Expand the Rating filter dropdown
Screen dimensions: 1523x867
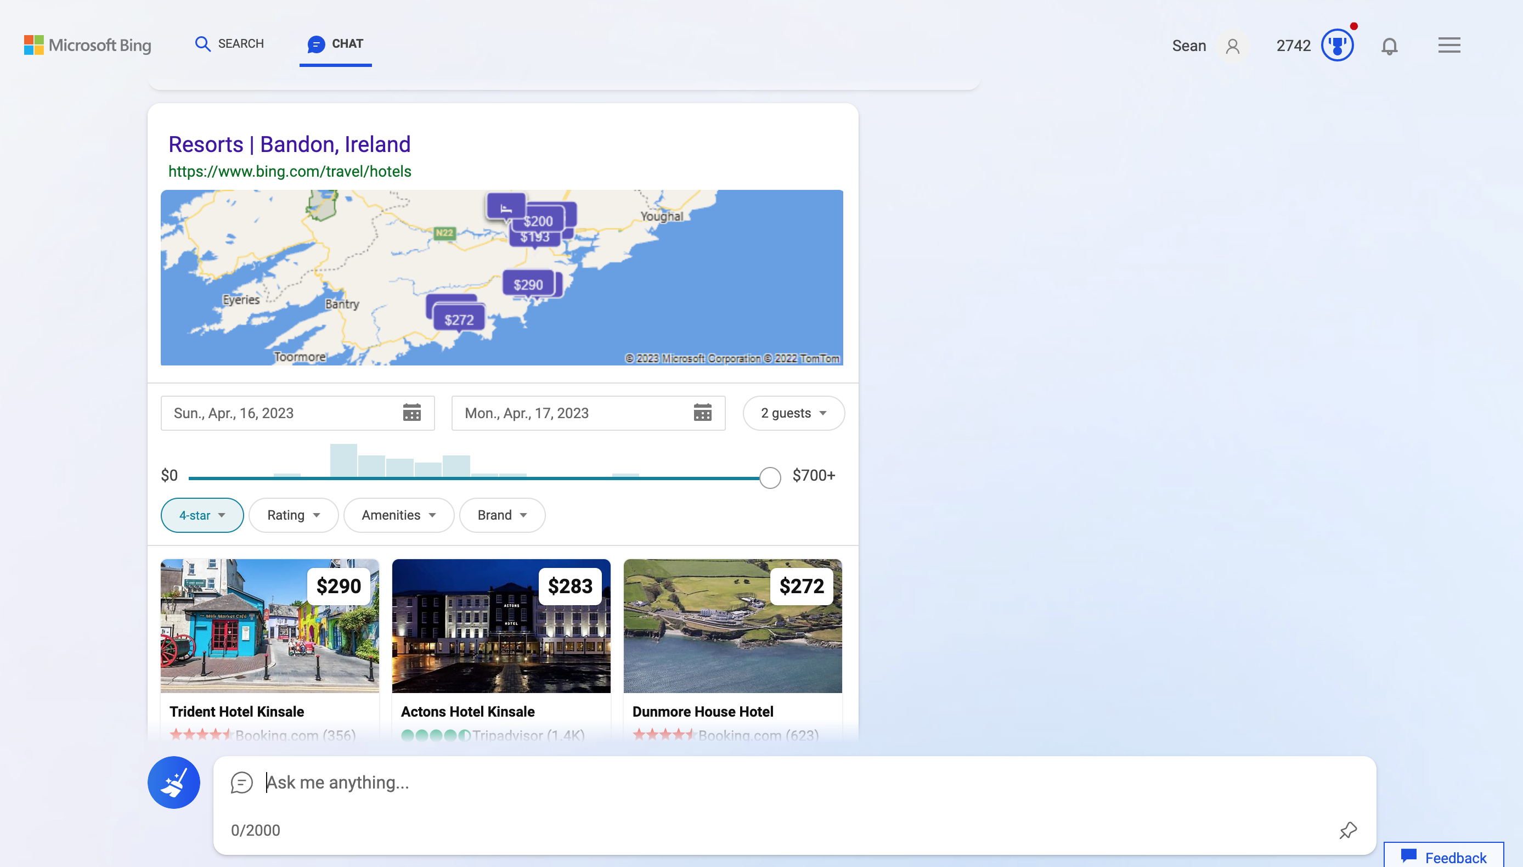294,515
